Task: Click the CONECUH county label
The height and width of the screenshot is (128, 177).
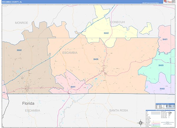Action: pos(117,22)
